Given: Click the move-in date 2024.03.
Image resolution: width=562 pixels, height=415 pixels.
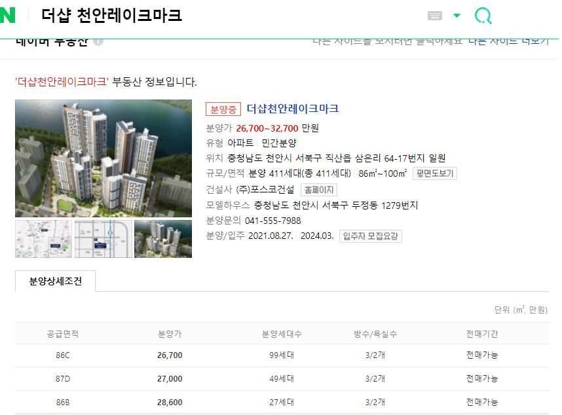Looking at the screenshot, I should pos(317,236).
